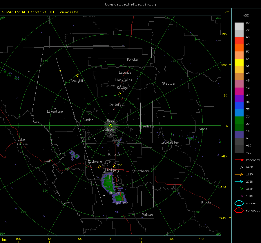Click the Limestone label
The height and width of the screenshot is (243, 261).
pyautogui.click(x=55, y=112)
